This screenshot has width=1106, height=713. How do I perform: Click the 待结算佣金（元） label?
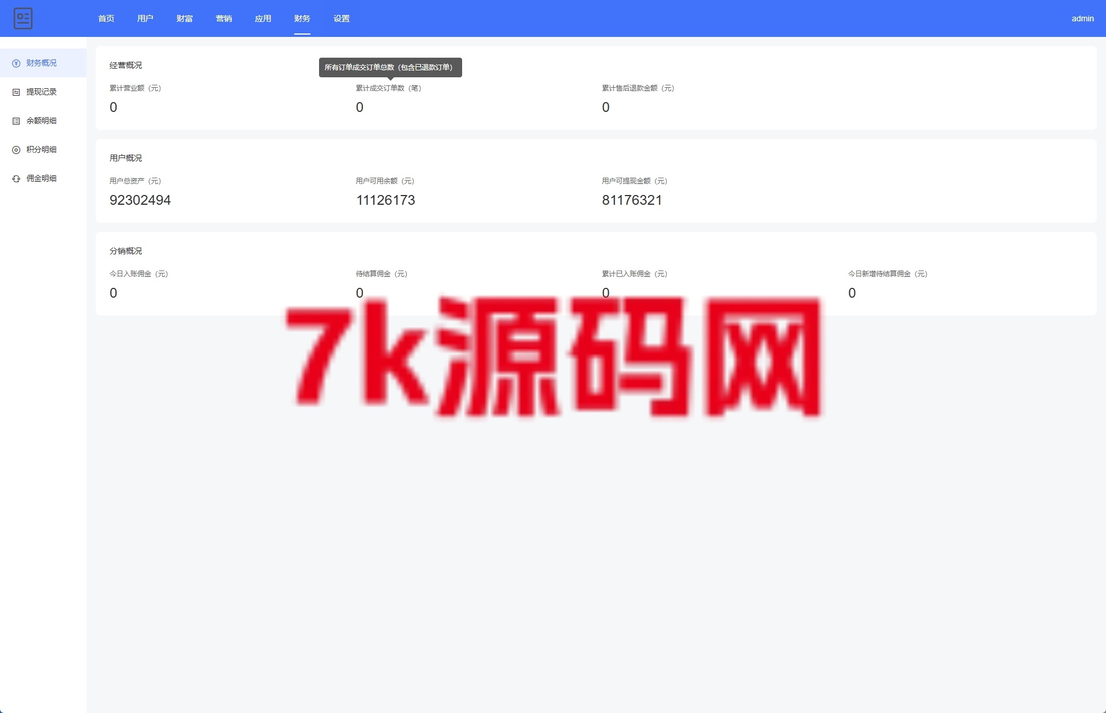coord(382,274)
